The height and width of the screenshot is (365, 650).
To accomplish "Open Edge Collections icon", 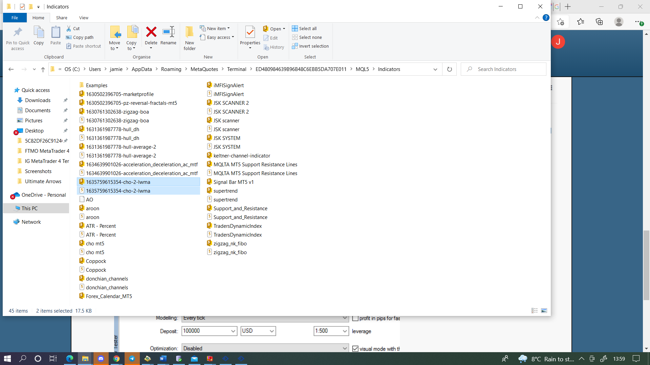I will tap(599, 22).
